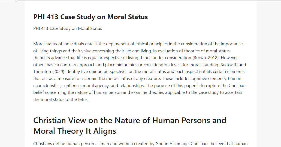
Task: Click the subtitle line below the main heading
Action: click(68, 28)
